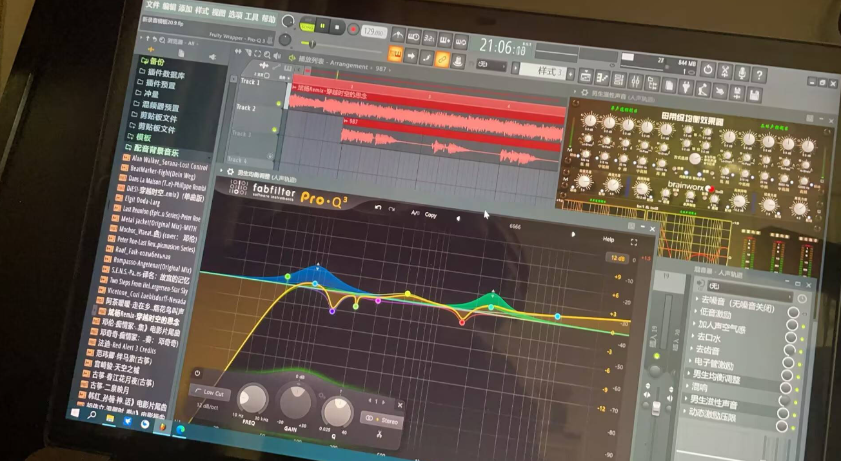Open the piano roll icon
Image resolution: width=841 pixels, height=461 pixels.
pos(602,79)
